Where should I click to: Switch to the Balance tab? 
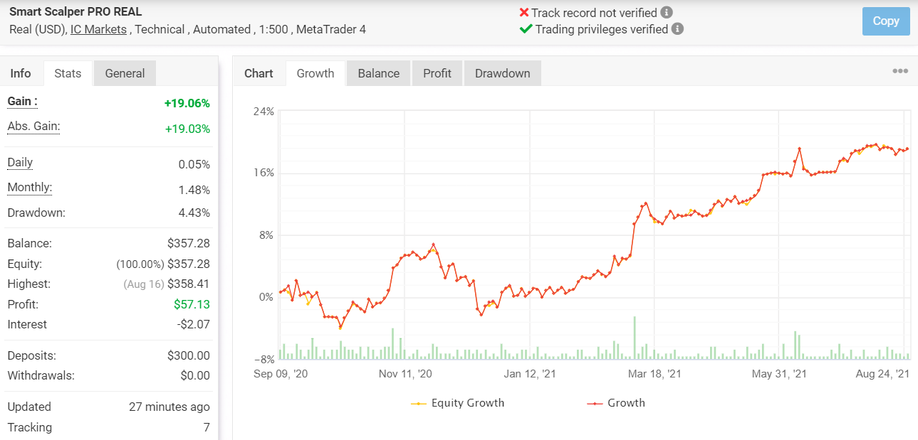(x=377, y=73)
